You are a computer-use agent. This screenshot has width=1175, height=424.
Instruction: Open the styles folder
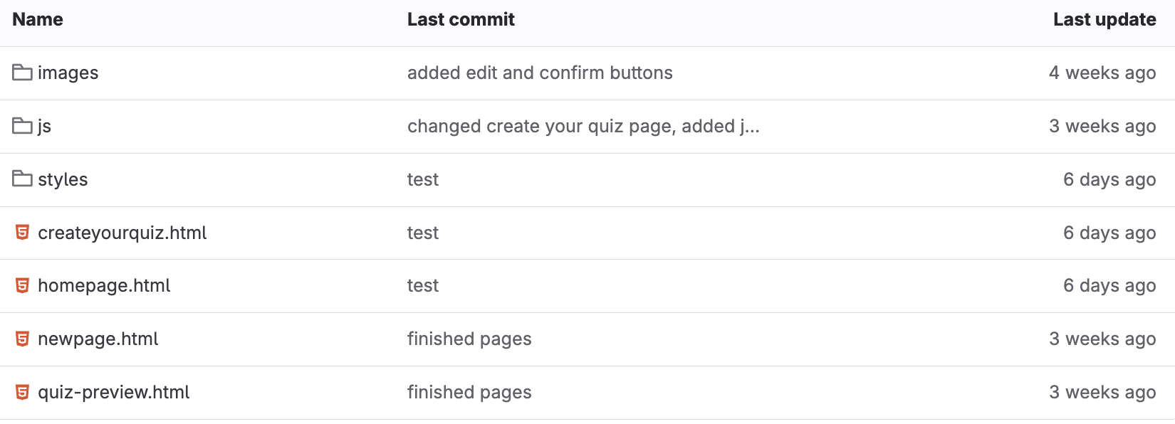(x=63, y=179)
